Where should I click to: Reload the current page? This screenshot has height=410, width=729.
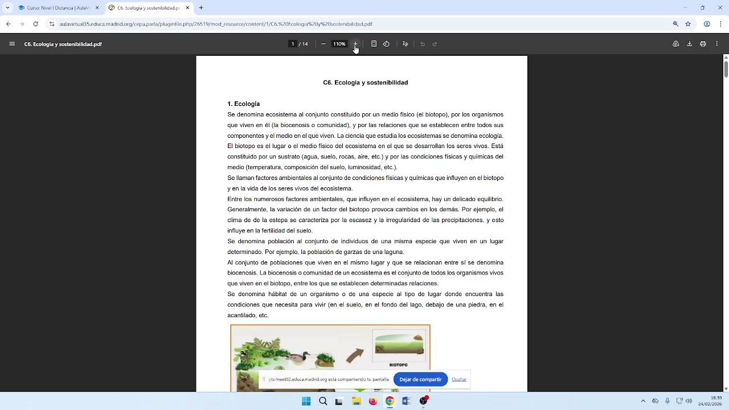[36, 24]
